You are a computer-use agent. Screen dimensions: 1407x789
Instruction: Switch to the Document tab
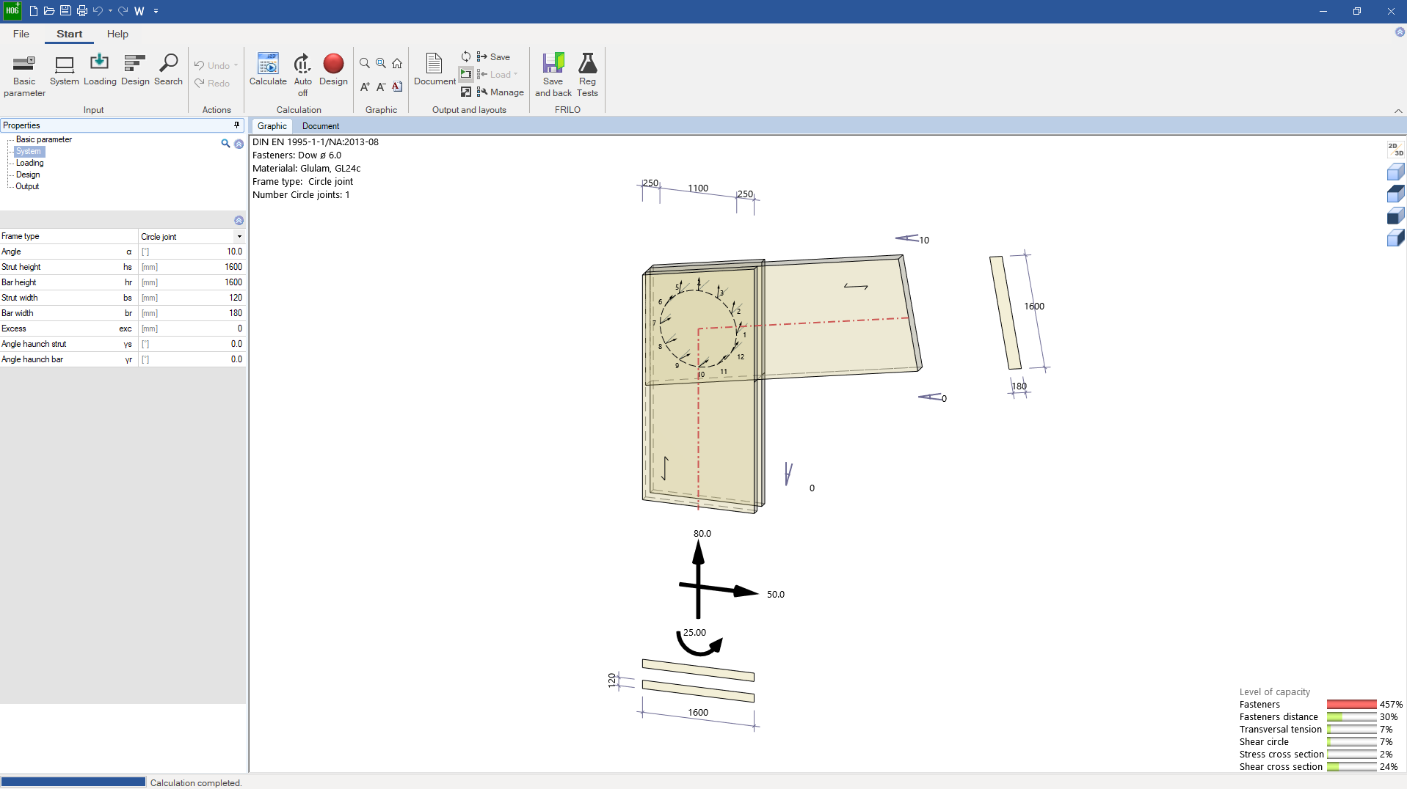pyautogui.click(x=321, y=126)
